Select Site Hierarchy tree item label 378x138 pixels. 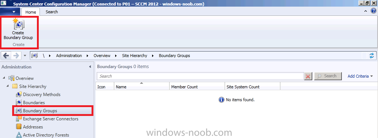click(x=33, y=86)
